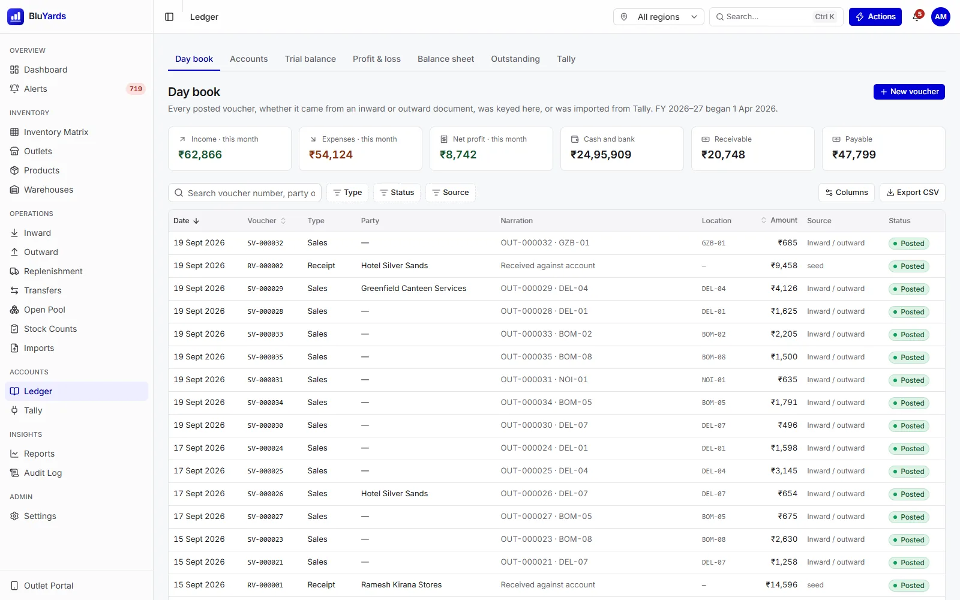Toggle the sidebar panel icon
Viewport: 960px width, 600px height.
pyautogui.click(x=169, y=17)
